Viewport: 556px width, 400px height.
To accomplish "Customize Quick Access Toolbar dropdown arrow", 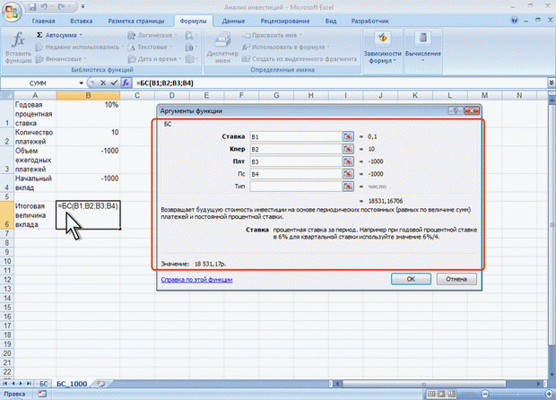I will pyautogui.click(x=83, y=7).
